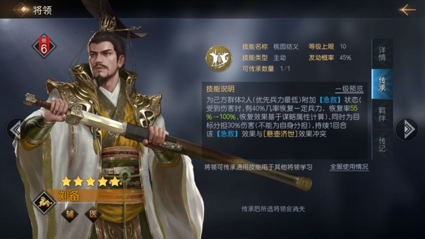Tap the 辅 support role badge
This screenshot has width=425, height=239.
click(70, 214)
